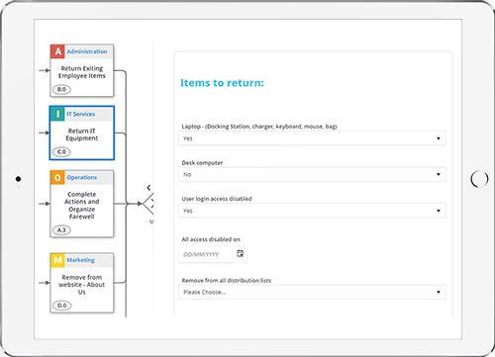This screenshot has height=357, width=495.
Task: Click the merge gateway diamond in the flowchart
Action: (x=148, y=204)
